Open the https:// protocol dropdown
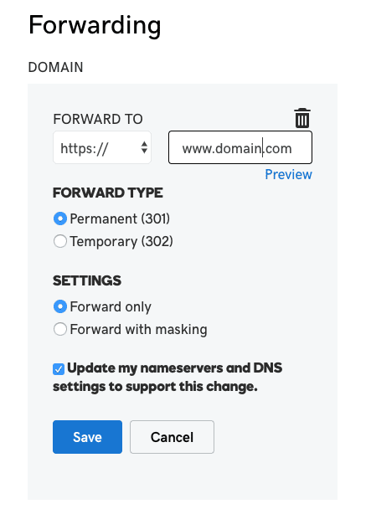Viewport: 371px width, 509px height. [102, 147]
